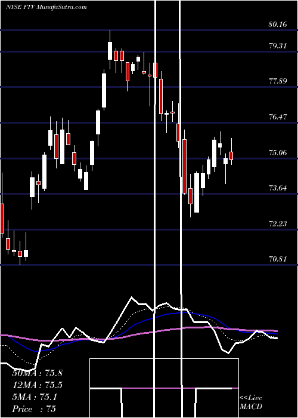This screenshot has height=418, width=298.
Task: Click the 50MA : 75.8 indicator value
Action: [37, 373]
